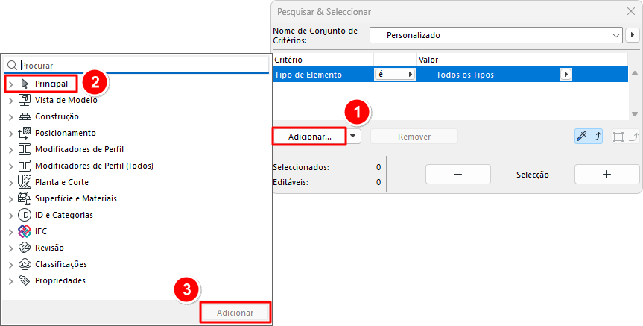Image resolution: width=643 pixels, height=326 pixels.
Task: Open criteria set options arrow beside Personalizado
Action: pos(633,35)
